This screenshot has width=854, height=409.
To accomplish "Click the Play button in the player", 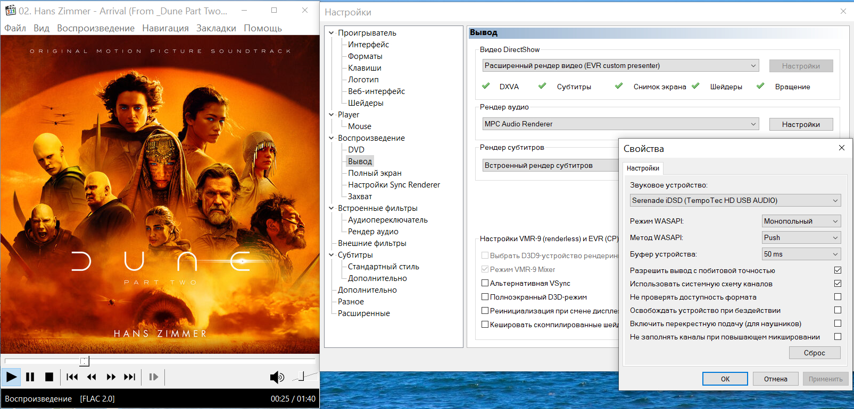I will (11, 377).
